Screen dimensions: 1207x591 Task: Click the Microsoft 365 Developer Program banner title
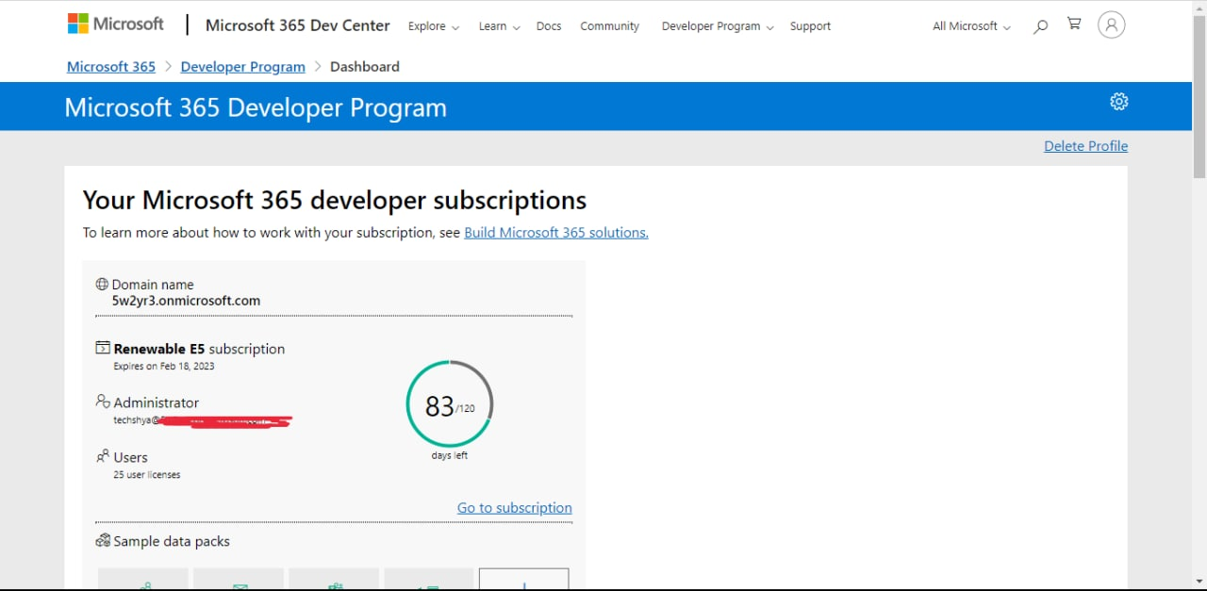pyautogui.click(x=256, y=107)
